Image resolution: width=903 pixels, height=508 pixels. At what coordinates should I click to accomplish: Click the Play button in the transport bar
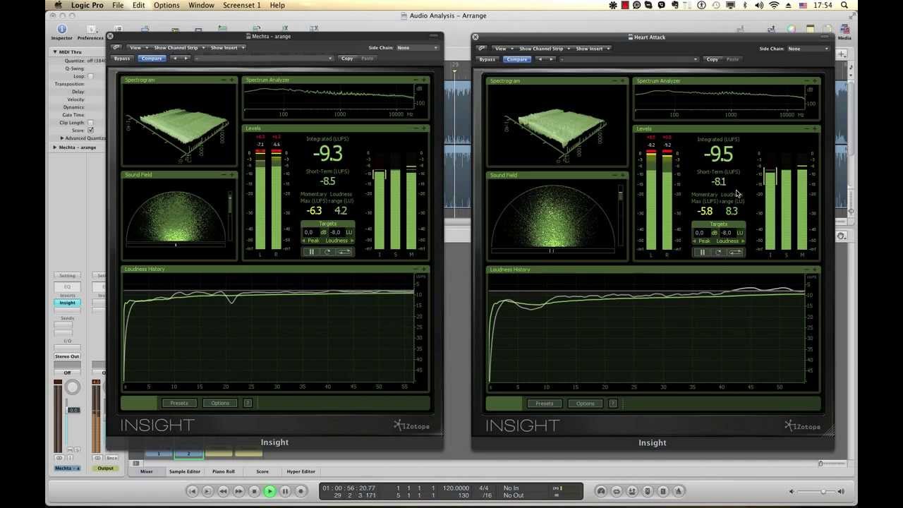(269, 491)
